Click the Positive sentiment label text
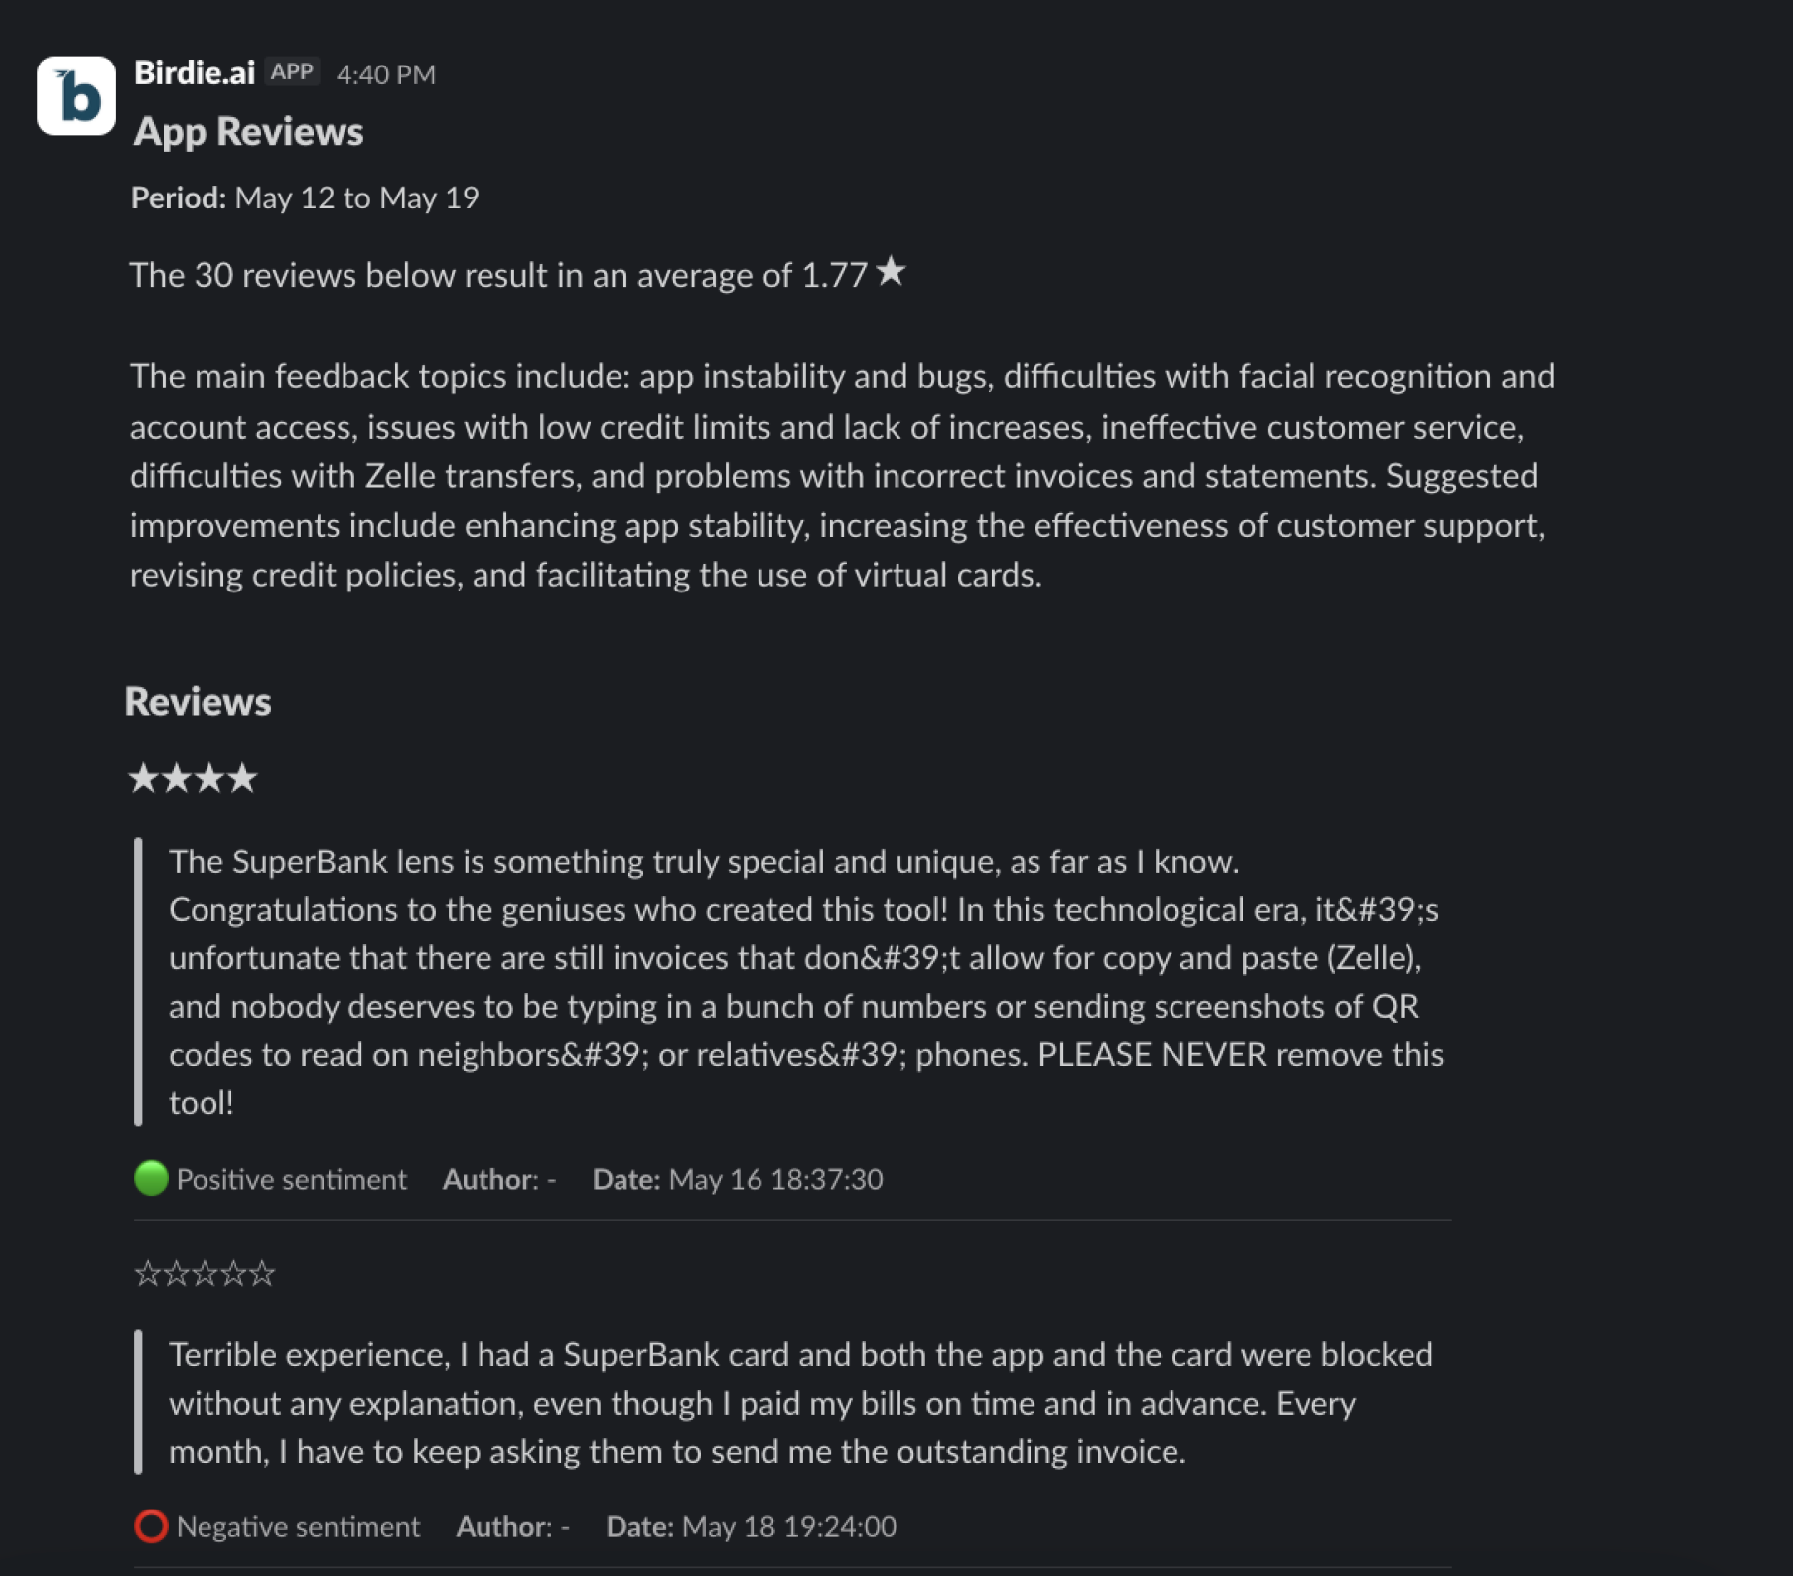Viewport: 1793px width, 1576px height. click(291, 1180)
